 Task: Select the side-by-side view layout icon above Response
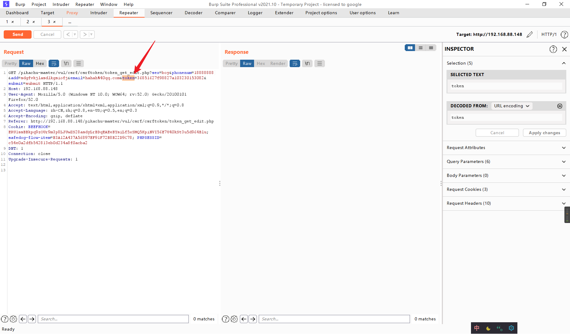(x=410, y=48)
